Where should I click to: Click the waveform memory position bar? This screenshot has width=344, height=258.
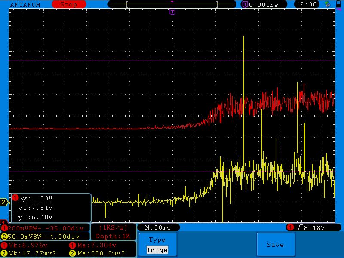pos(172,4)
